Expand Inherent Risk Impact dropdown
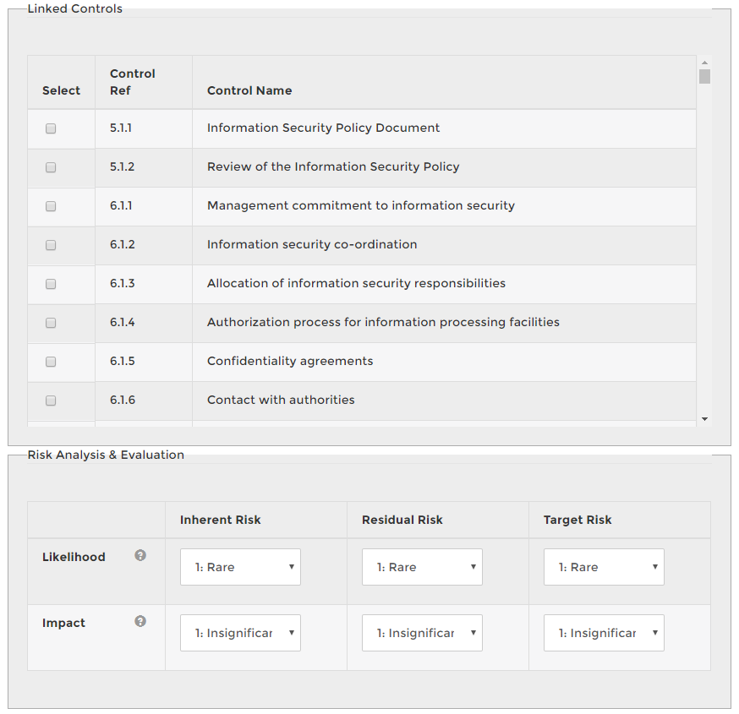739x714 pixels. point(240,633)
